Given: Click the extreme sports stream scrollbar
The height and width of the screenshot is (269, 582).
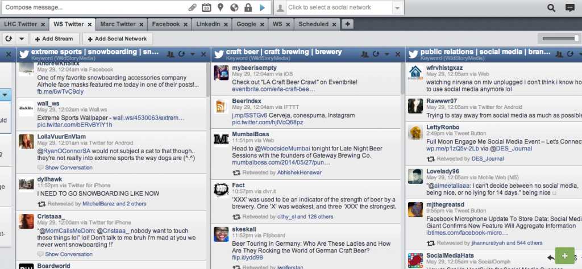Looking at the screenshot, I should click(208, 79).
